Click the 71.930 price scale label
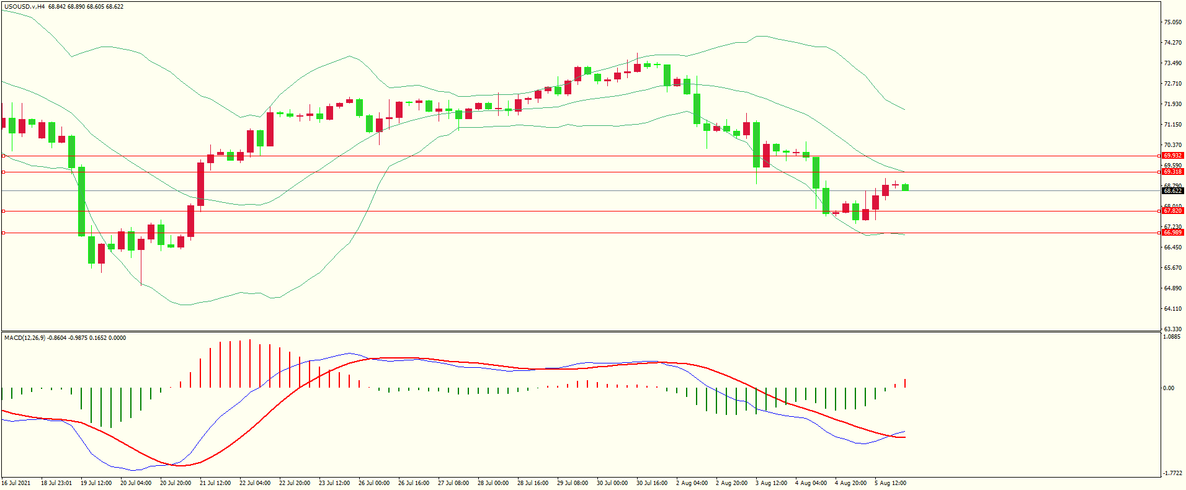Viewport: 1186px width, 490px height. tap(1172, 104)
